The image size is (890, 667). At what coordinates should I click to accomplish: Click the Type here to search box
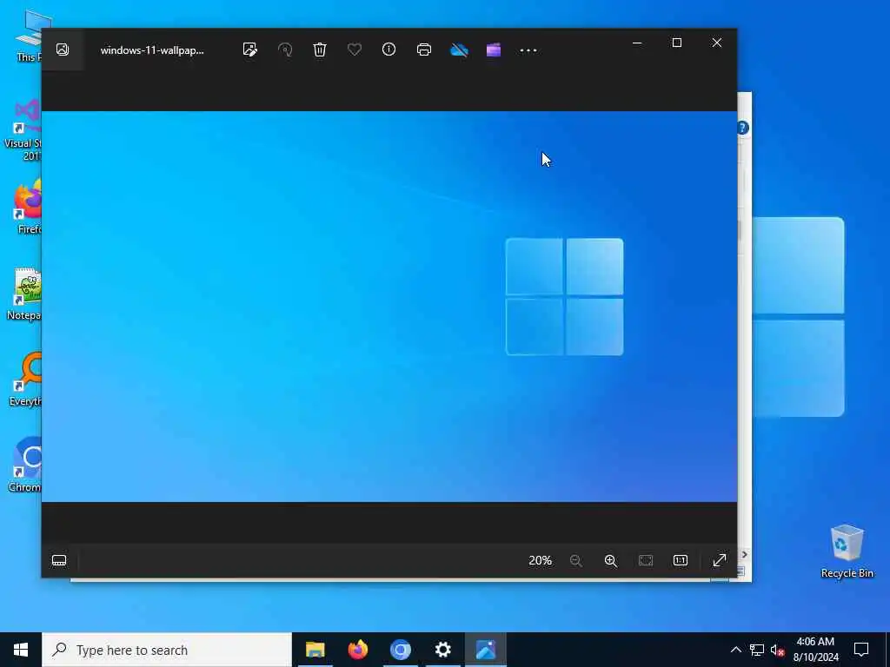[167, 650]
